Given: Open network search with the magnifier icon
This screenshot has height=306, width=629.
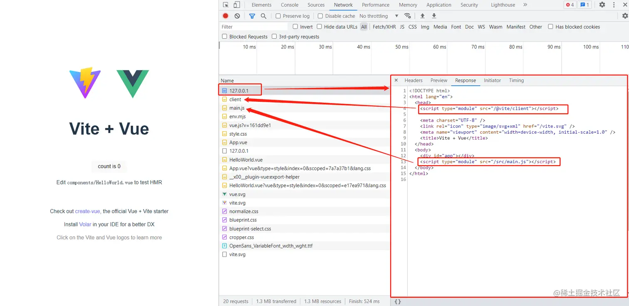Looking at the screenshot, I should [x=263, y=16].
